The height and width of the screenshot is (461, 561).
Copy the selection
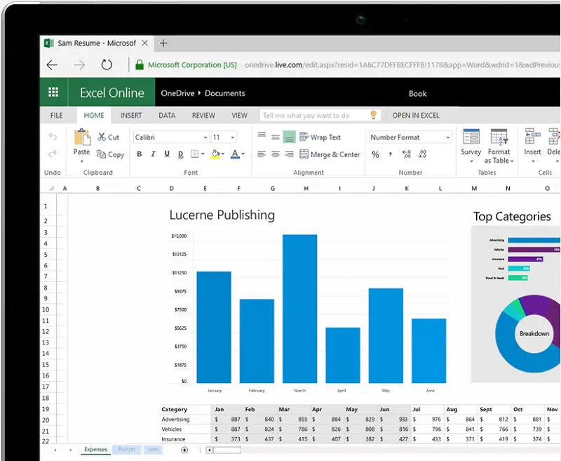[111, 154]
